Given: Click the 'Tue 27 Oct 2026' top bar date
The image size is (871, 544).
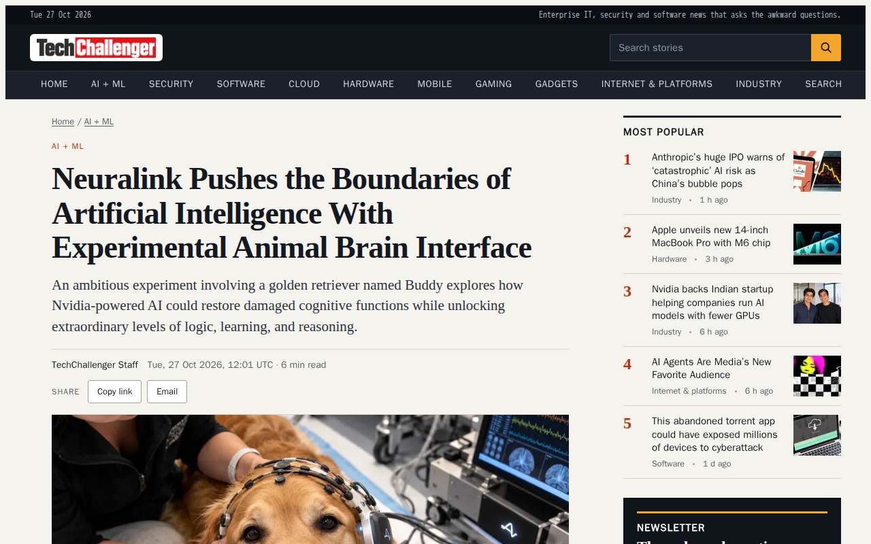Looking at the screenshot, I should pyautogui.click(x=61, y=15).
